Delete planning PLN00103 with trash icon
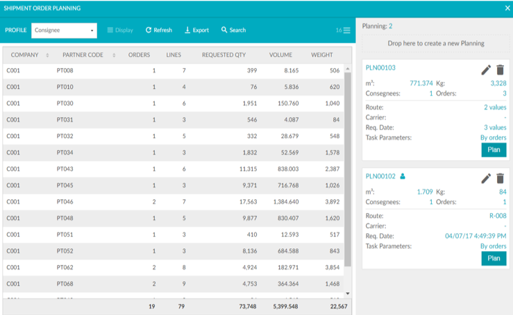 click(500, 69)
